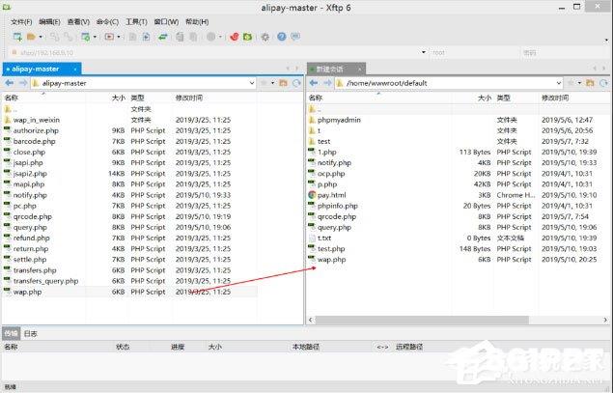
Task: Select t.txt in the remote pane
Action: pos(324,238)
